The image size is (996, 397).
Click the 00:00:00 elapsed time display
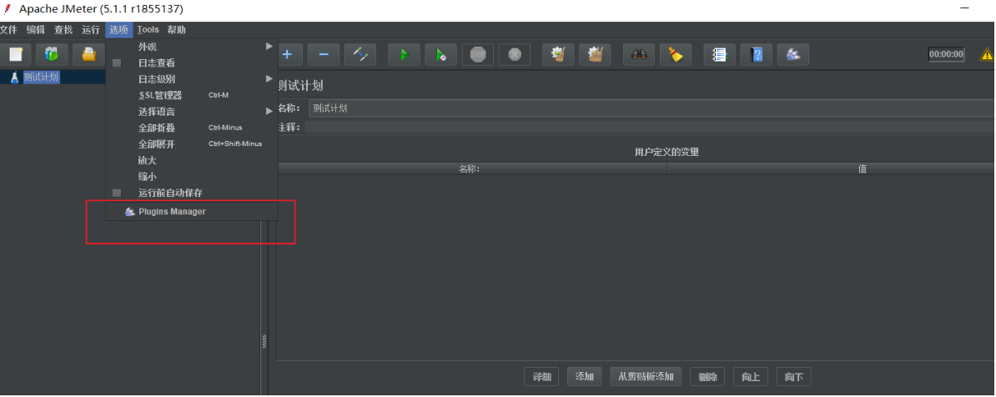tap(947, 54)
